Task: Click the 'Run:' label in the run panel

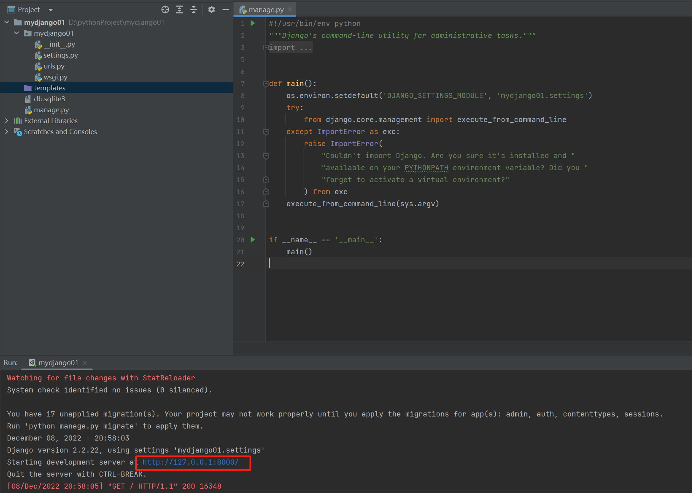Action: 11,363
